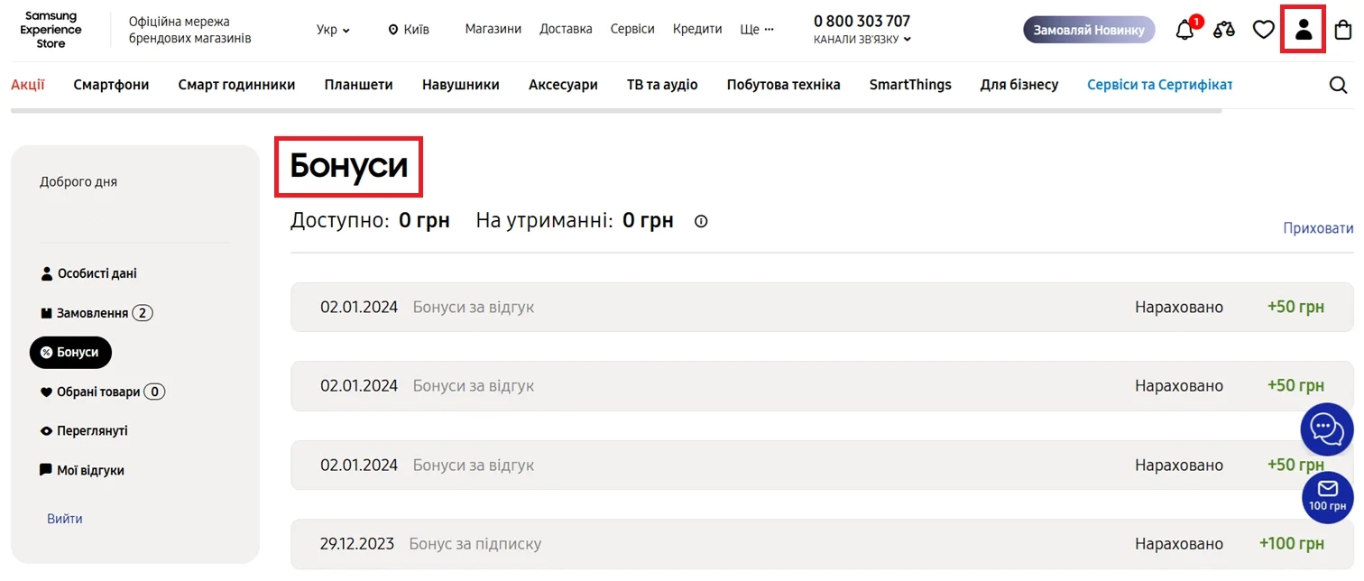Image resolution: width=1364 pixels, height=581 pixels.
Task: Click the Замовляй Новинку button
Action: pyautogui.click(x=1088, y=30)
